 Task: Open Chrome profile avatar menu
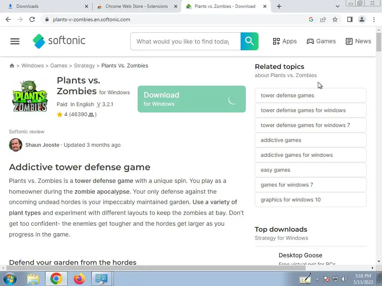pyautogui.click(x=362, y=19)
